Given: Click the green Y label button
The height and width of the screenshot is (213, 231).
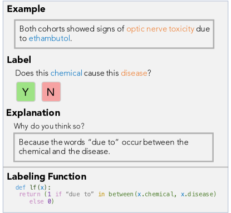Looking at the screenshot, I should coord(26,92).
